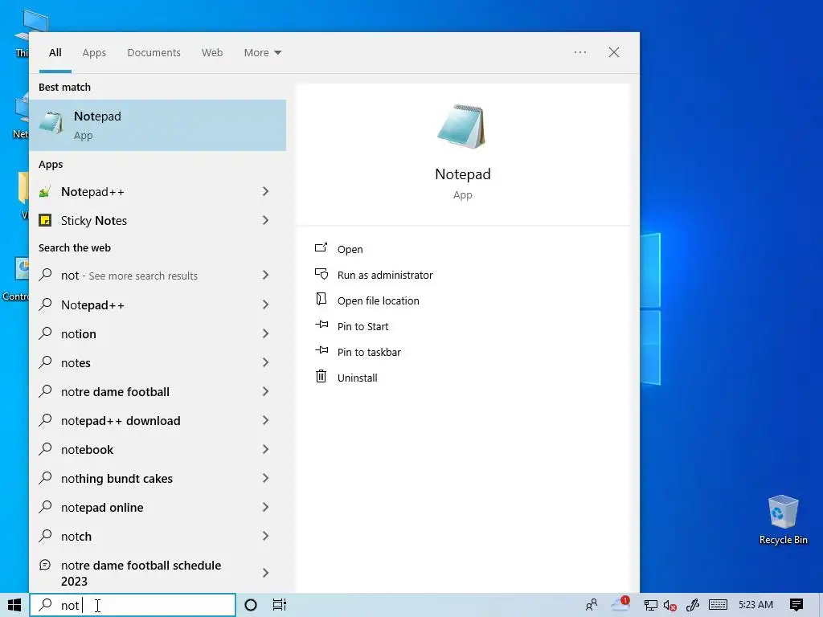Expand the 'notebook' suggestion chevron
Screen dimensions: 823x617
point(265,449)
